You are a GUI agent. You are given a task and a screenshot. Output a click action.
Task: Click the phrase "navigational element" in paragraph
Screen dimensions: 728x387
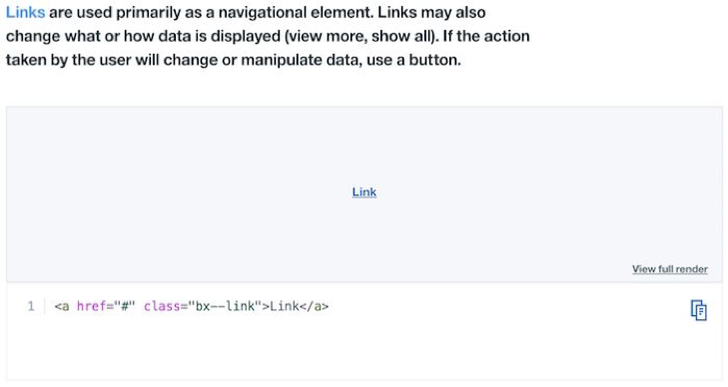[296, 13]
